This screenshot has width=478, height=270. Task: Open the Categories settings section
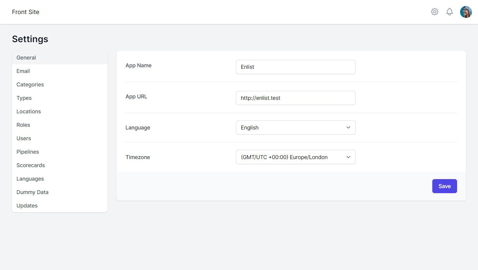(30, 84)
